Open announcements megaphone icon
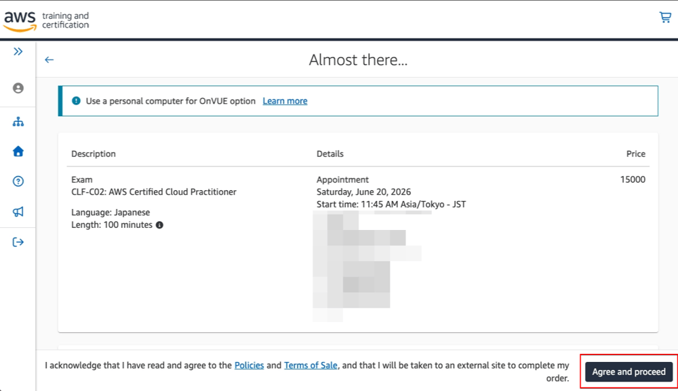Screen dimensions: 678x391 click(x=18, y=212)
